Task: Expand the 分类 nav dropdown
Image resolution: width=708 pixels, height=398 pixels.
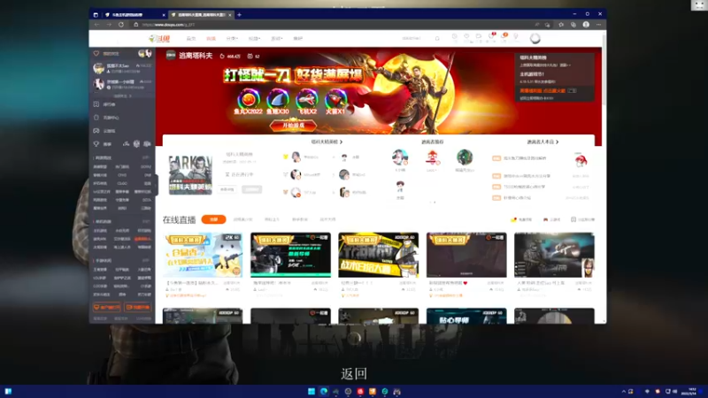Action: (x=232, y=39)
